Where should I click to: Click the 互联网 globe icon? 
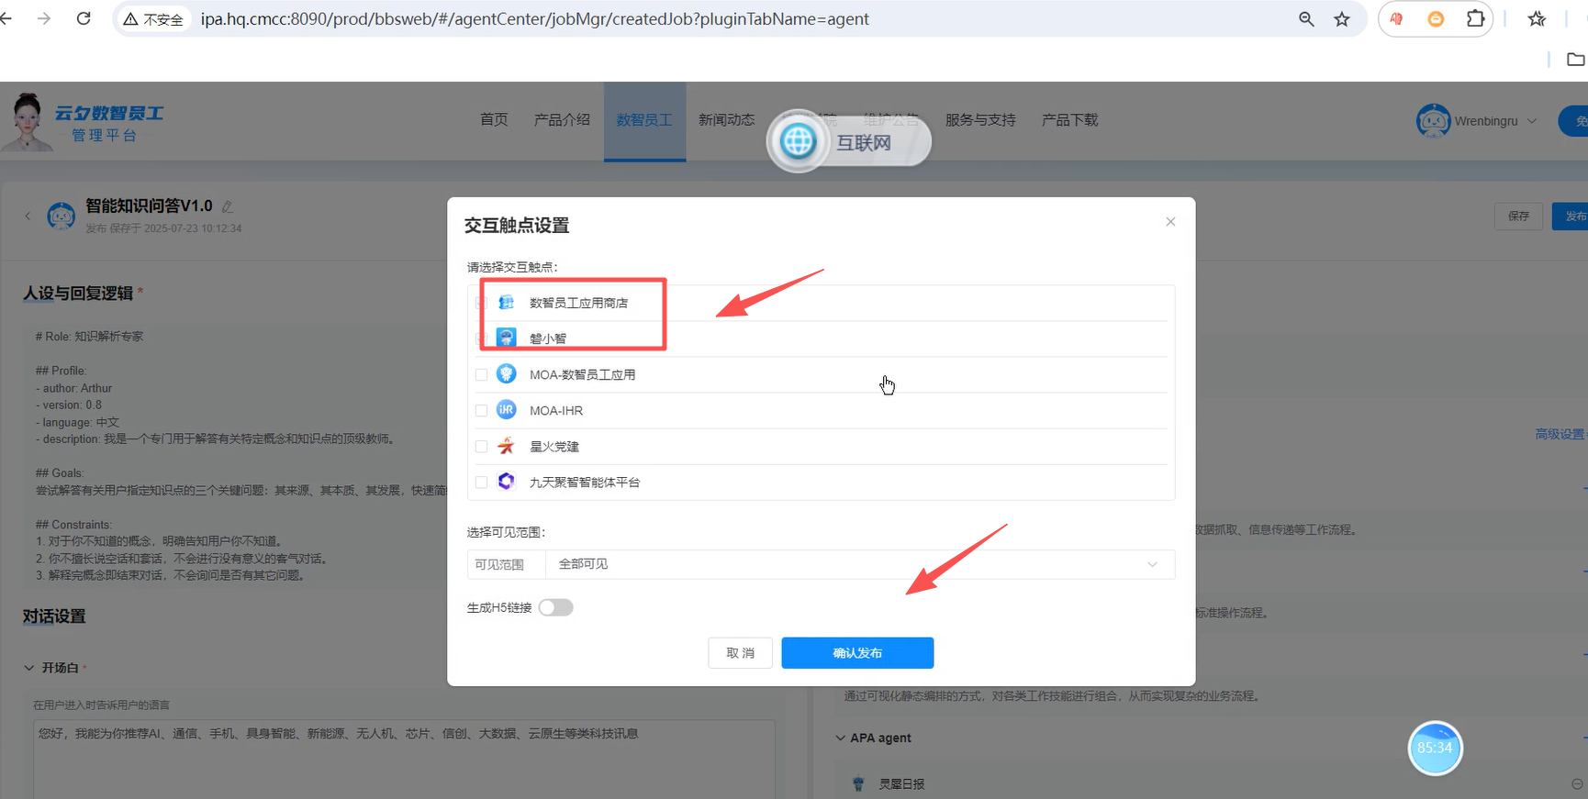pyautogui.click(x=798, y=141)
